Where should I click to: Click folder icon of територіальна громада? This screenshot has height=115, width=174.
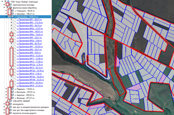(x=10, y=5)
